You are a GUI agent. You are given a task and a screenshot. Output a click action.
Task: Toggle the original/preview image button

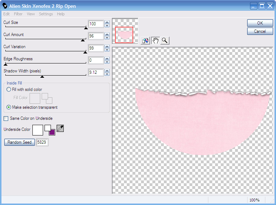pyautogui.click(x=145, y=41)
